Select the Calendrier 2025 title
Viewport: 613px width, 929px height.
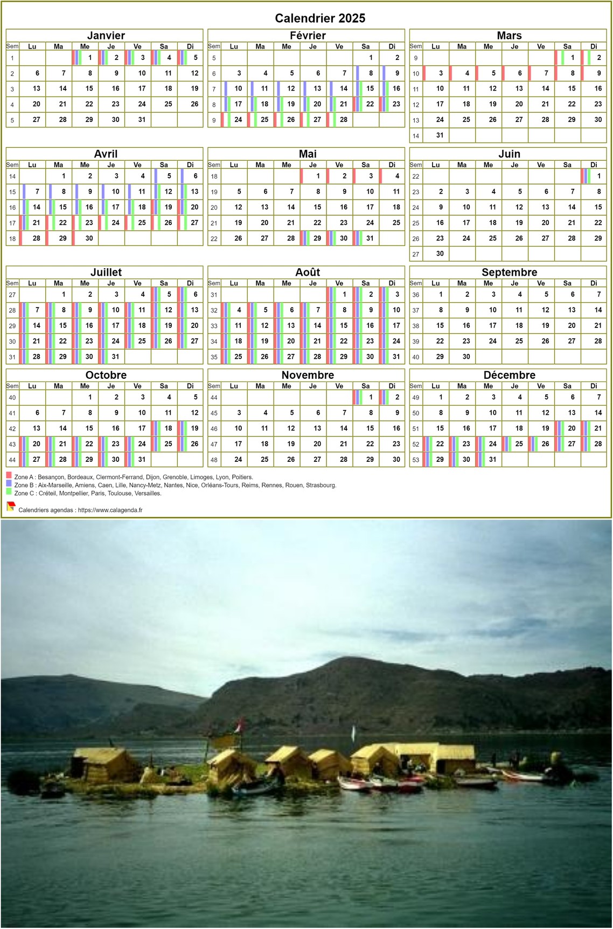pos(320,18)
